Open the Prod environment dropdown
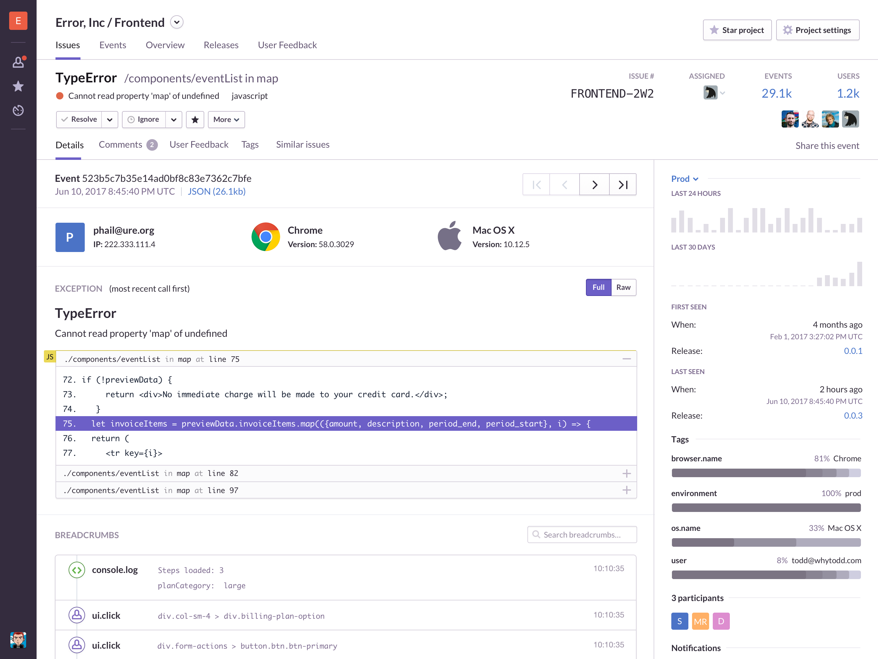 (685, 179)
